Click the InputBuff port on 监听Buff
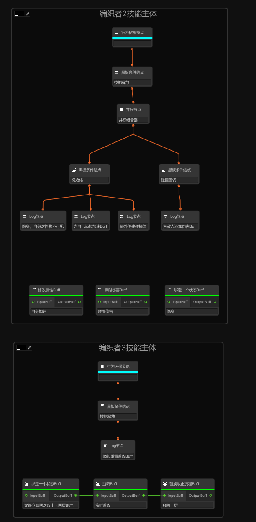The width and height of the screenshot is (256, 522). point(97,496)
